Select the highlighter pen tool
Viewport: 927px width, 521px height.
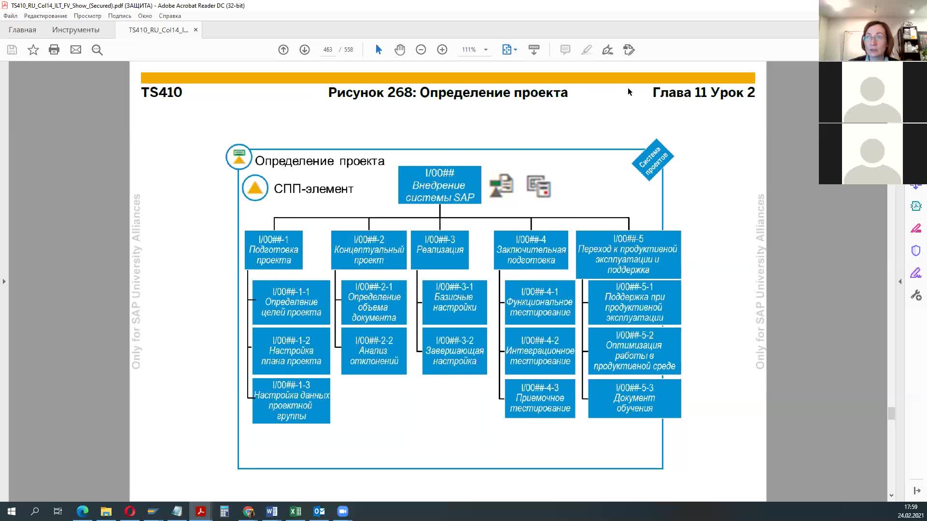point(586,50)
